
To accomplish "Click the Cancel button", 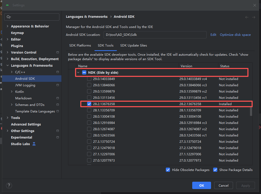I will [223, 185].
